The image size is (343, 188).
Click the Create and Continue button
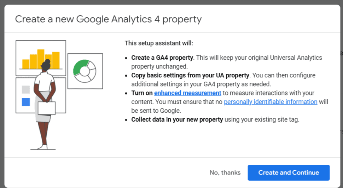click(289, 172)
